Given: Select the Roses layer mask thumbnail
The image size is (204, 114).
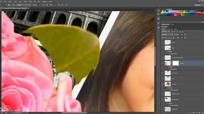Looking at the screenshot, I should [176, 63].
